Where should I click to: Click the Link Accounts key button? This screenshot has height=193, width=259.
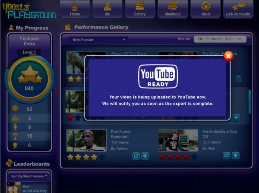[238, 9]
